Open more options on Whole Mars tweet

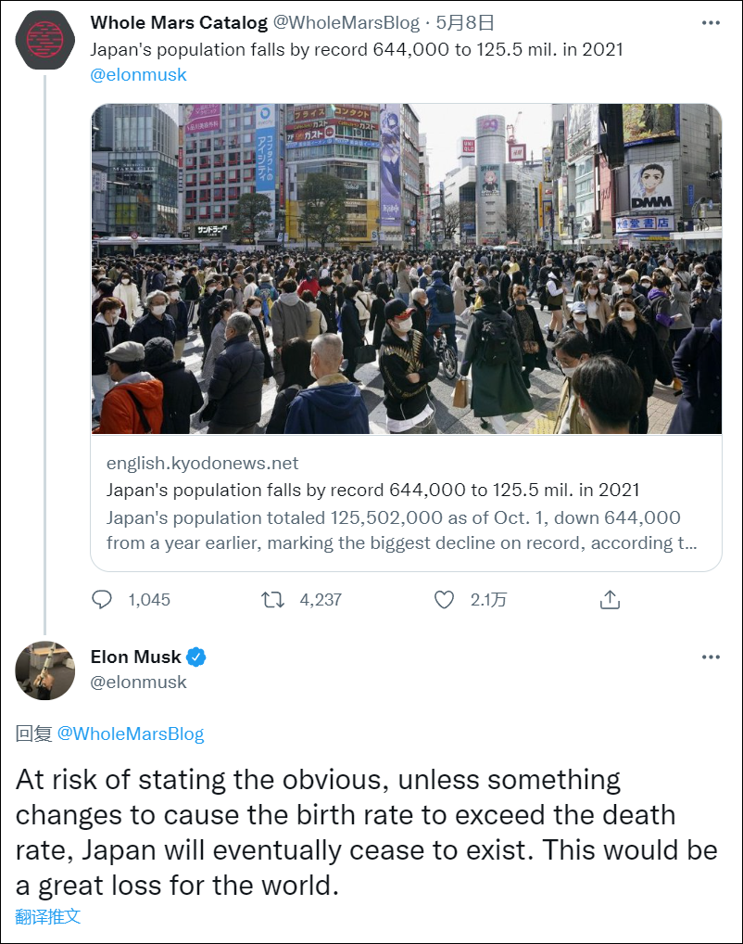tap(711, 23)
